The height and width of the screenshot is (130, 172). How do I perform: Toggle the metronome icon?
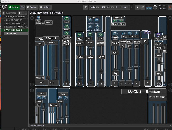pyautogui.click(x=143, y=7)
